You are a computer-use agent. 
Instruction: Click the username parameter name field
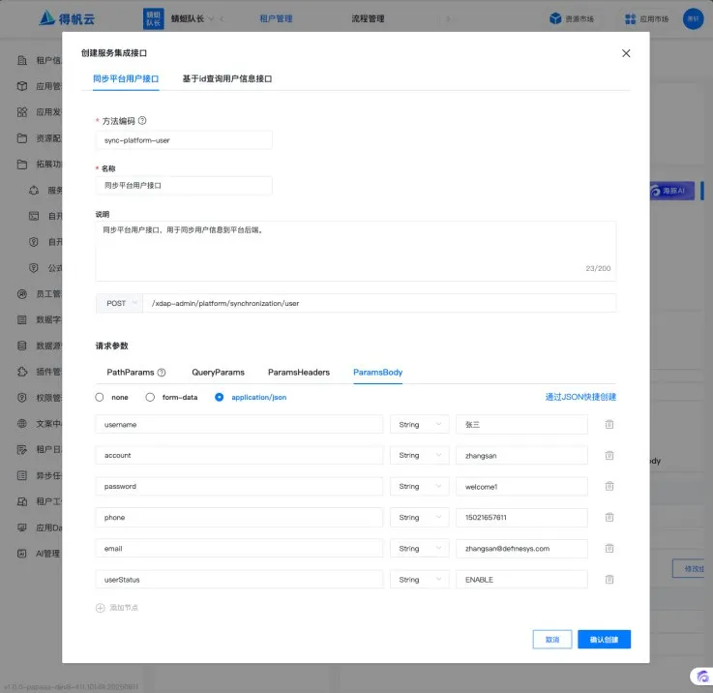pyautogui.click(x=239, y=424)
